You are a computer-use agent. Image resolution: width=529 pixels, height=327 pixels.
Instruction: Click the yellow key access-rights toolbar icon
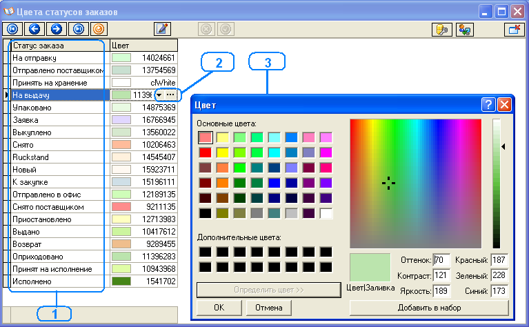(x=441, y=29)
